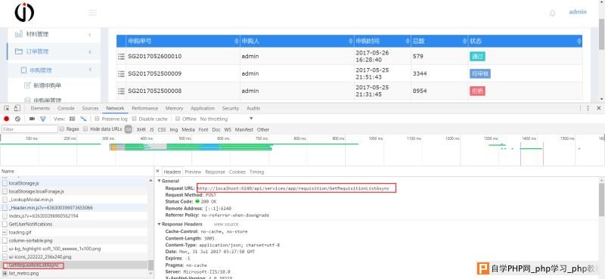
Task: Tick the Offline checkbox
Action: [x=178, y=119]
